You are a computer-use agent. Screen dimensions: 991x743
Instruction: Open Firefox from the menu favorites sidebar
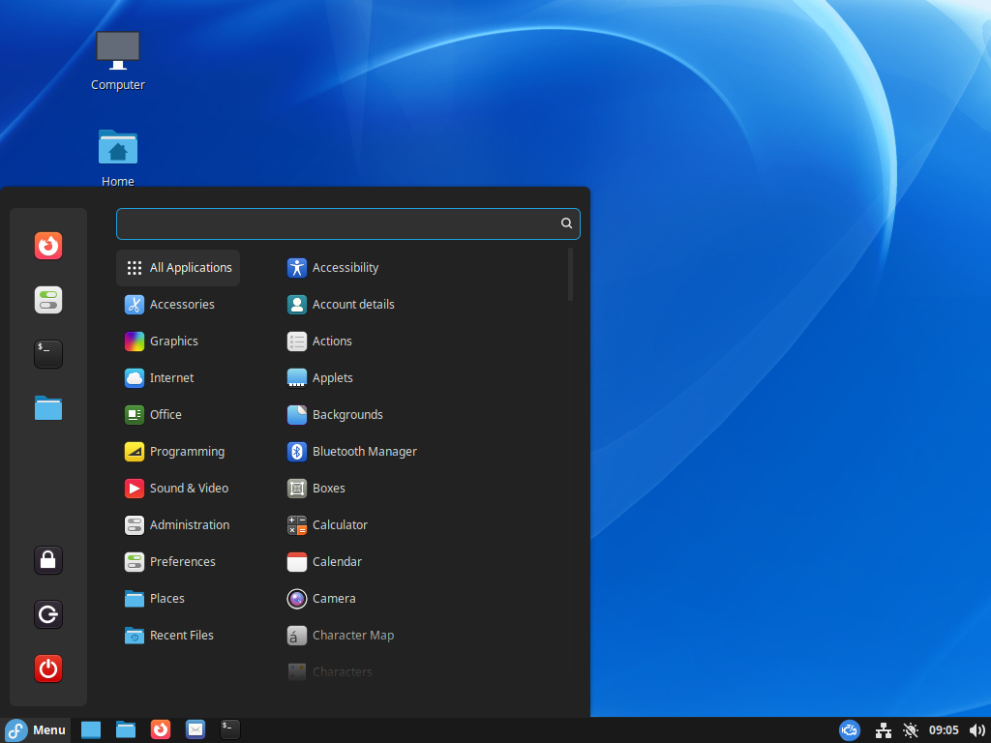(x=48, y=246)
